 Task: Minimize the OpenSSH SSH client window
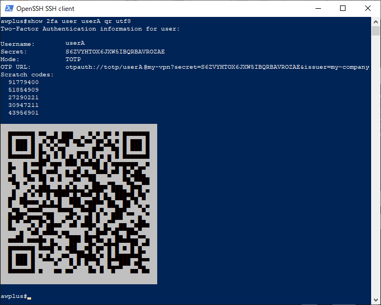click(x=318, y=8)
